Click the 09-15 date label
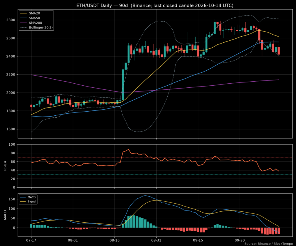 pos(198,240)
